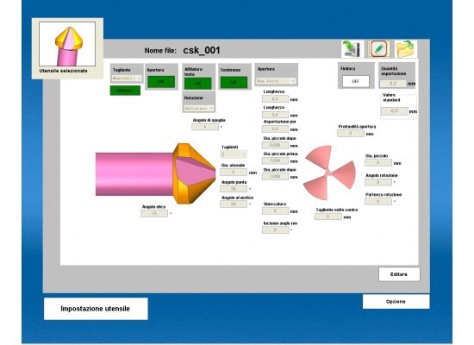Toggle the Finitura OFF switch
The image size is (474, 345).
[x=355, y=81]
